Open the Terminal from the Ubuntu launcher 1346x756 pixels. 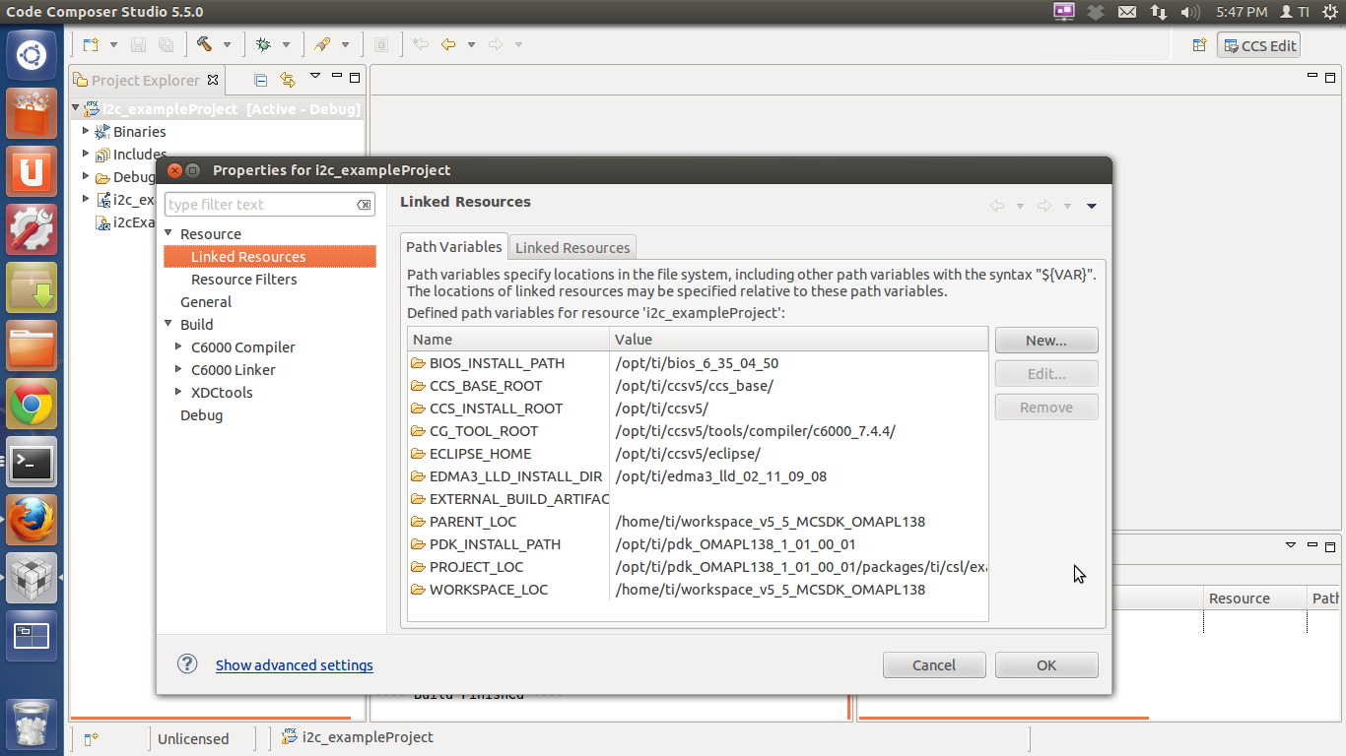(31, 463)
